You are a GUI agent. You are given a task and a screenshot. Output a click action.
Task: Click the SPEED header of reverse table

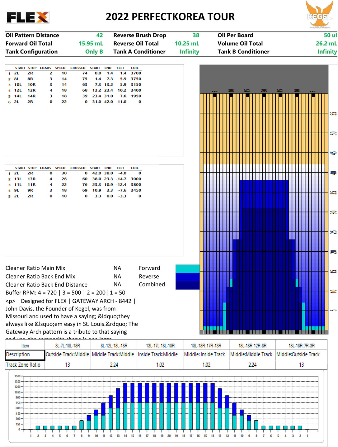[x=60, y=168]
